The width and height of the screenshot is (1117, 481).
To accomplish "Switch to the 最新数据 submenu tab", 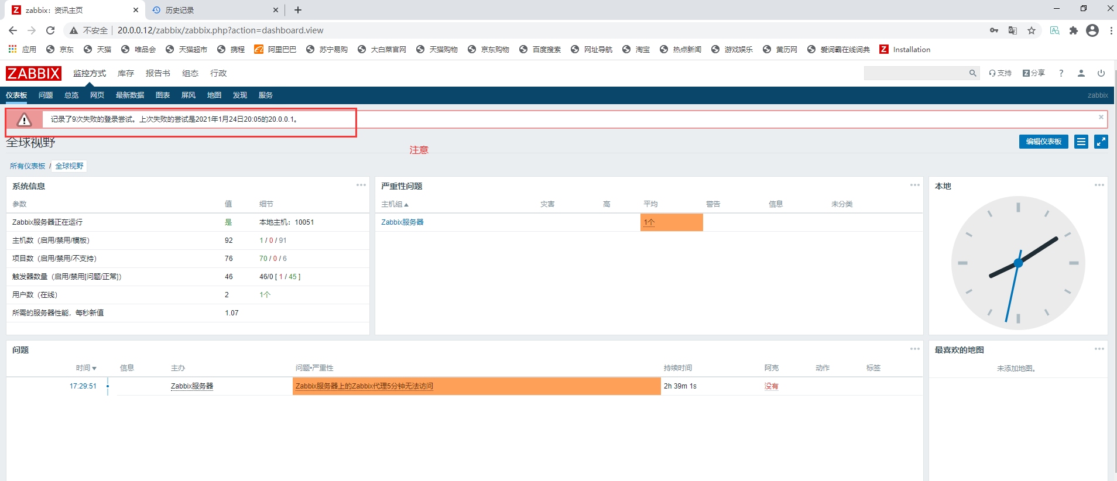I will 130,95.
